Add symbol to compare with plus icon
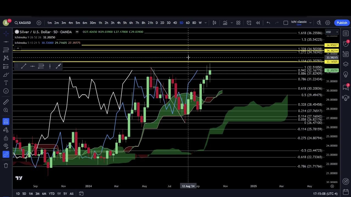The image size is (351, 197). pos(39,23)
